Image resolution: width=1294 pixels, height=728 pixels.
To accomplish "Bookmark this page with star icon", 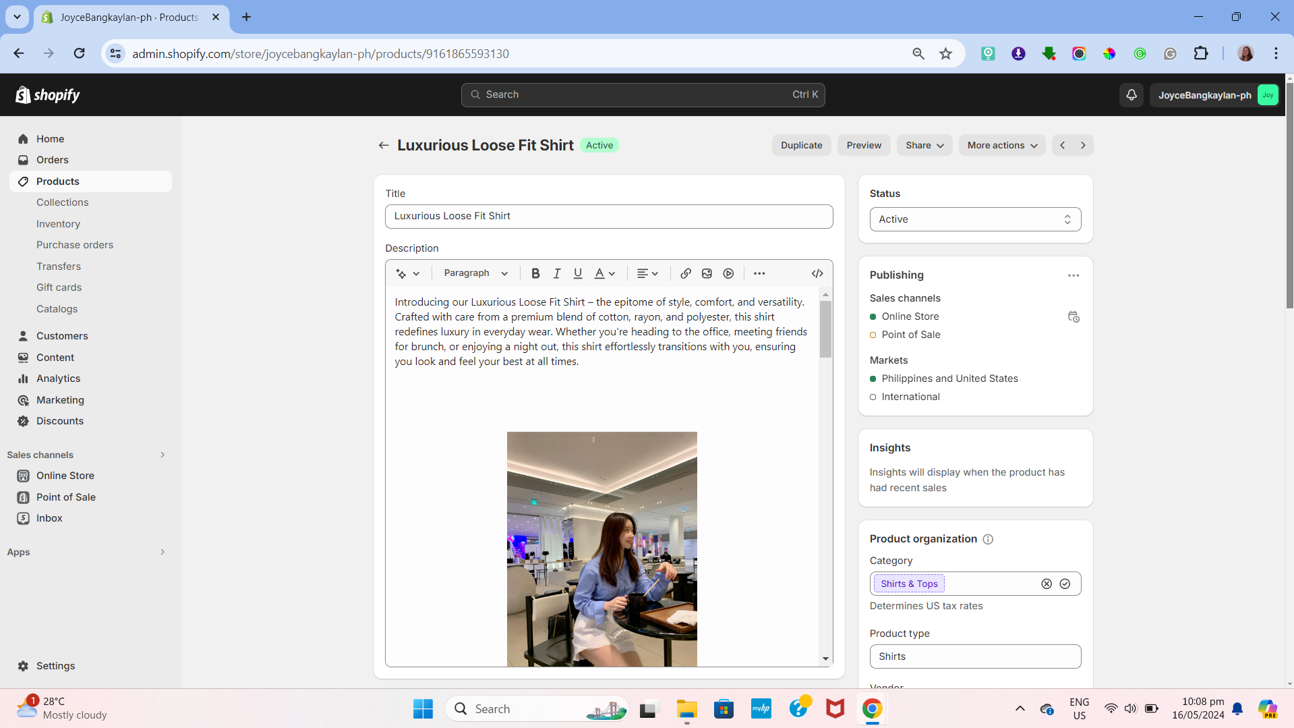I will (945, 54).
